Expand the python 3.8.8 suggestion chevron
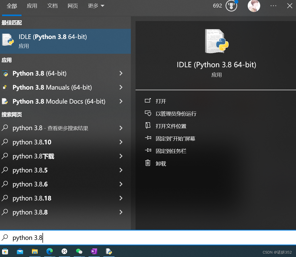Image resolution: width=296 pixels, height=257 pixels. click(x=121, y=212)
